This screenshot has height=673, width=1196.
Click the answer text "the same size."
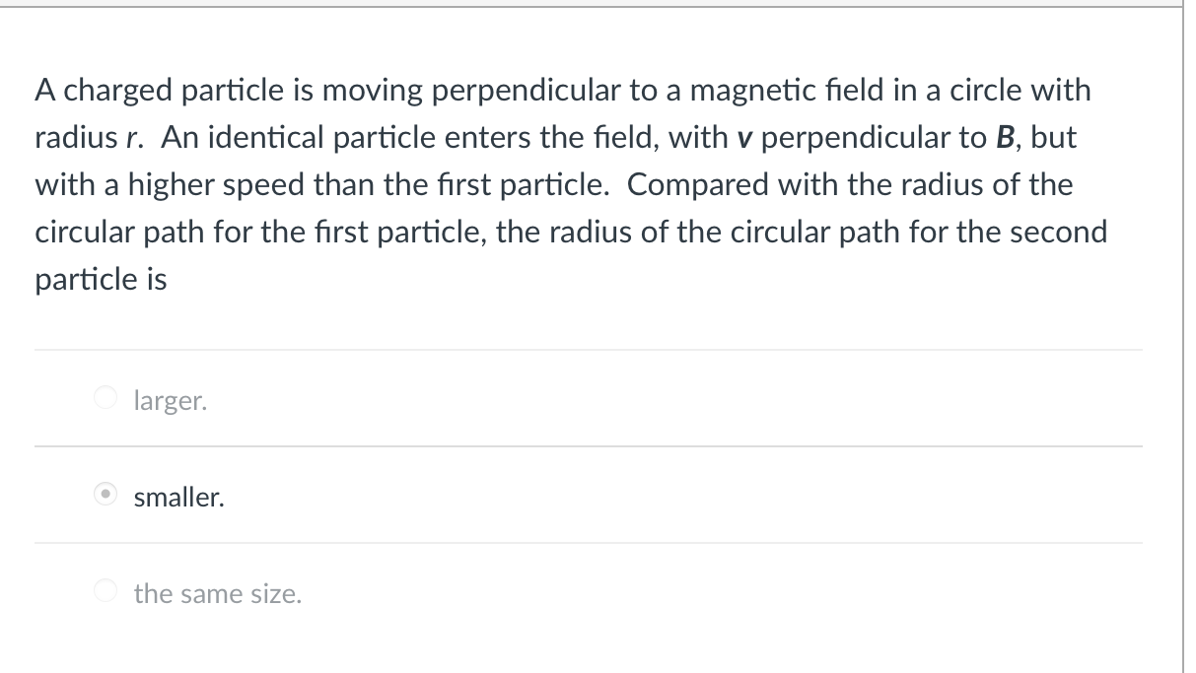217,594
